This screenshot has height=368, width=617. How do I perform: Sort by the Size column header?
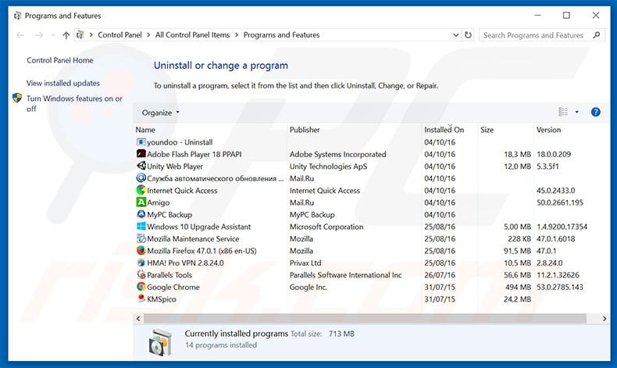pyautogui.click(x=487, y=130)
